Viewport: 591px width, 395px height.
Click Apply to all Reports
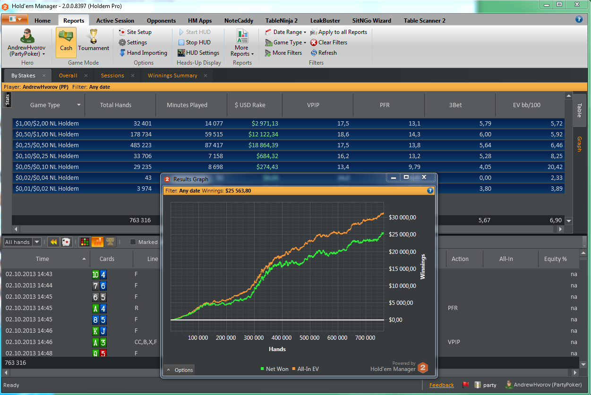[x=339, y=32]
